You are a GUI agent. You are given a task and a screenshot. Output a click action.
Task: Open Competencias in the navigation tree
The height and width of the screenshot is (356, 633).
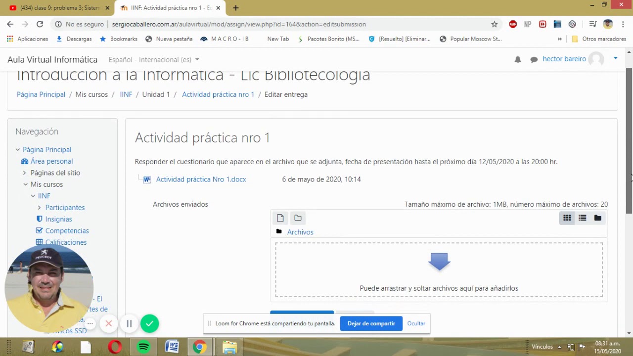[67, 231]
